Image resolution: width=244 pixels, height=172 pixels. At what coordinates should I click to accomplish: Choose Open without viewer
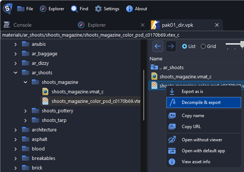point(204,140)
